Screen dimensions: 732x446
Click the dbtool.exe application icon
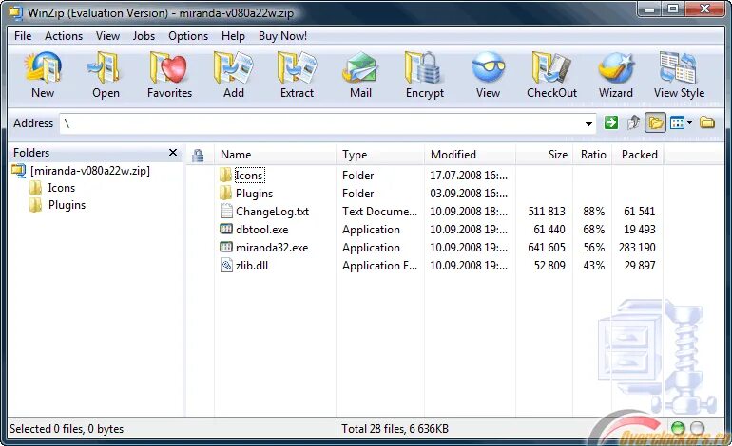pos(226,229)
